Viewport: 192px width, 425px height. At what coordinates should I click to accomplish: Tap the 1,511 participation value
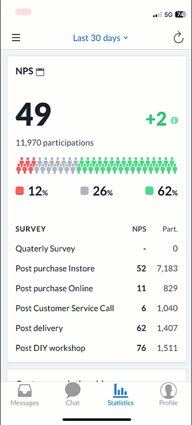pyautogui.click(x=167, y=348)
